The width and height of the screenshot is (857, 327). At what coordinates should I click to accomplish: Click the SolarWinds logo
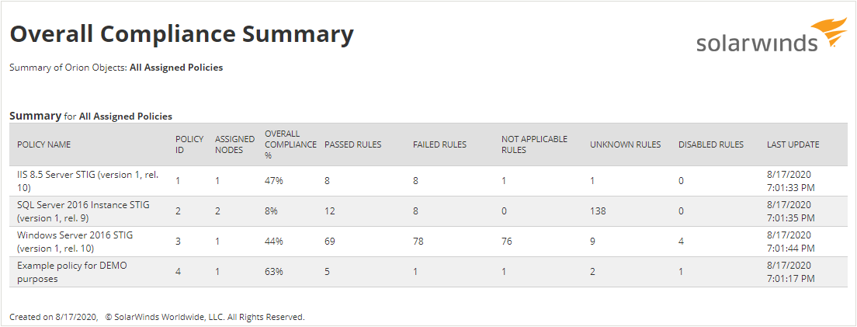[772, 36]
